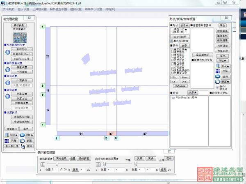The width and height of the screenshot is (246, 184).
Task: Click the wind analysis thumbnail image
Action: [20, 37]
